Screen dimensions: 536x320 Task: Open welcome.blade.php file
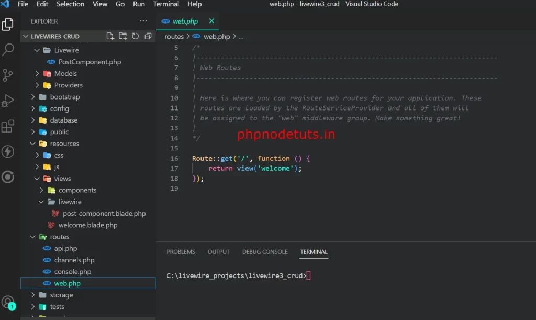[x=88, y=225]
